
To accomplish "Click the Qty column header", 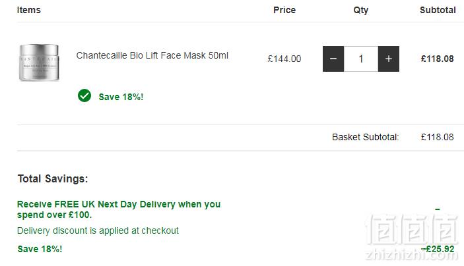I will tap(361, 11).
